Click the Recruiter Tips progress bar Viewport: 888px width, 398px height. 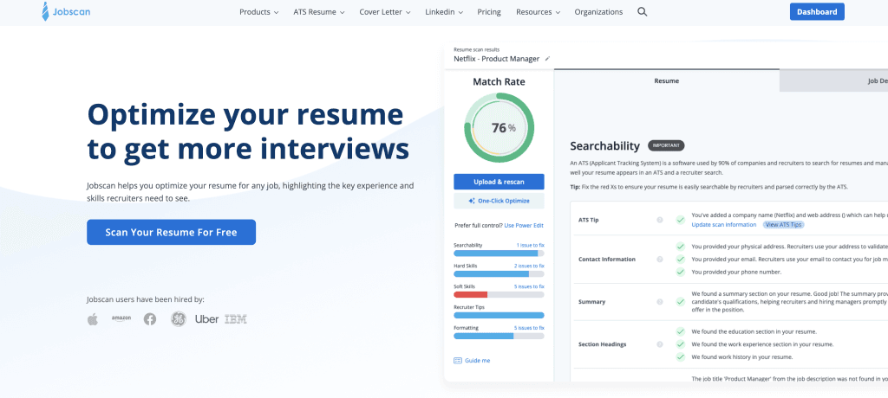click(499, 316)
